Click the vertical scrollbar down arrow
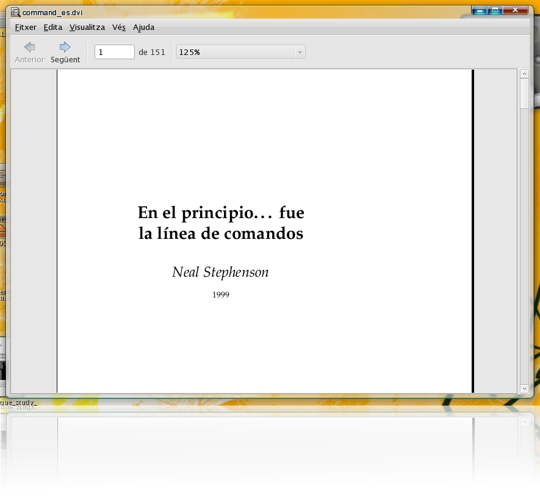 point(524,388)
